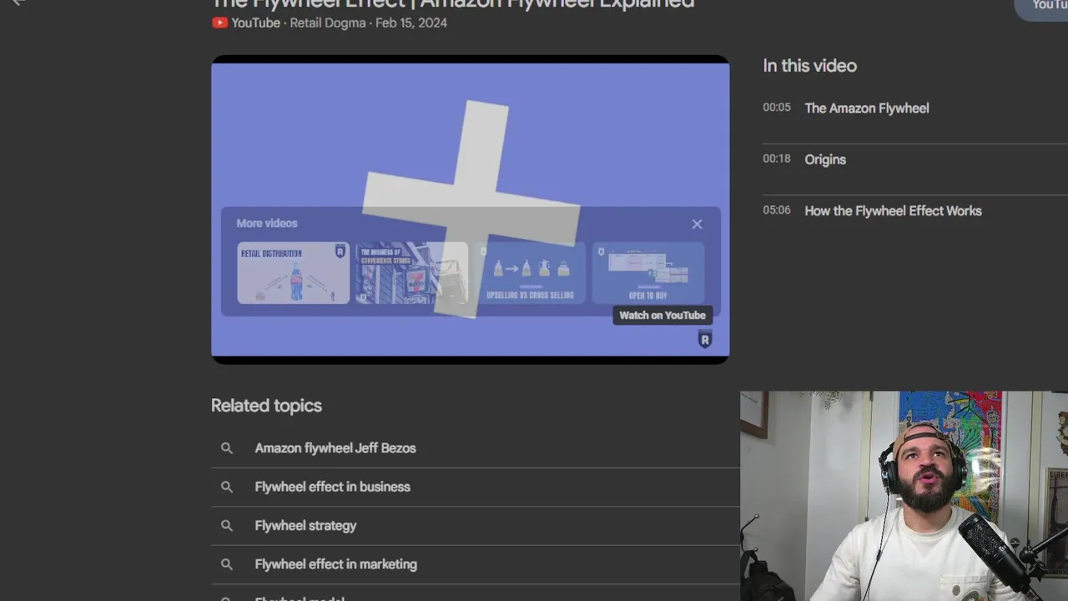
Task: Click search icon beside Flywheel strategy
Action: pyautogui.click(x=226, y=525)
